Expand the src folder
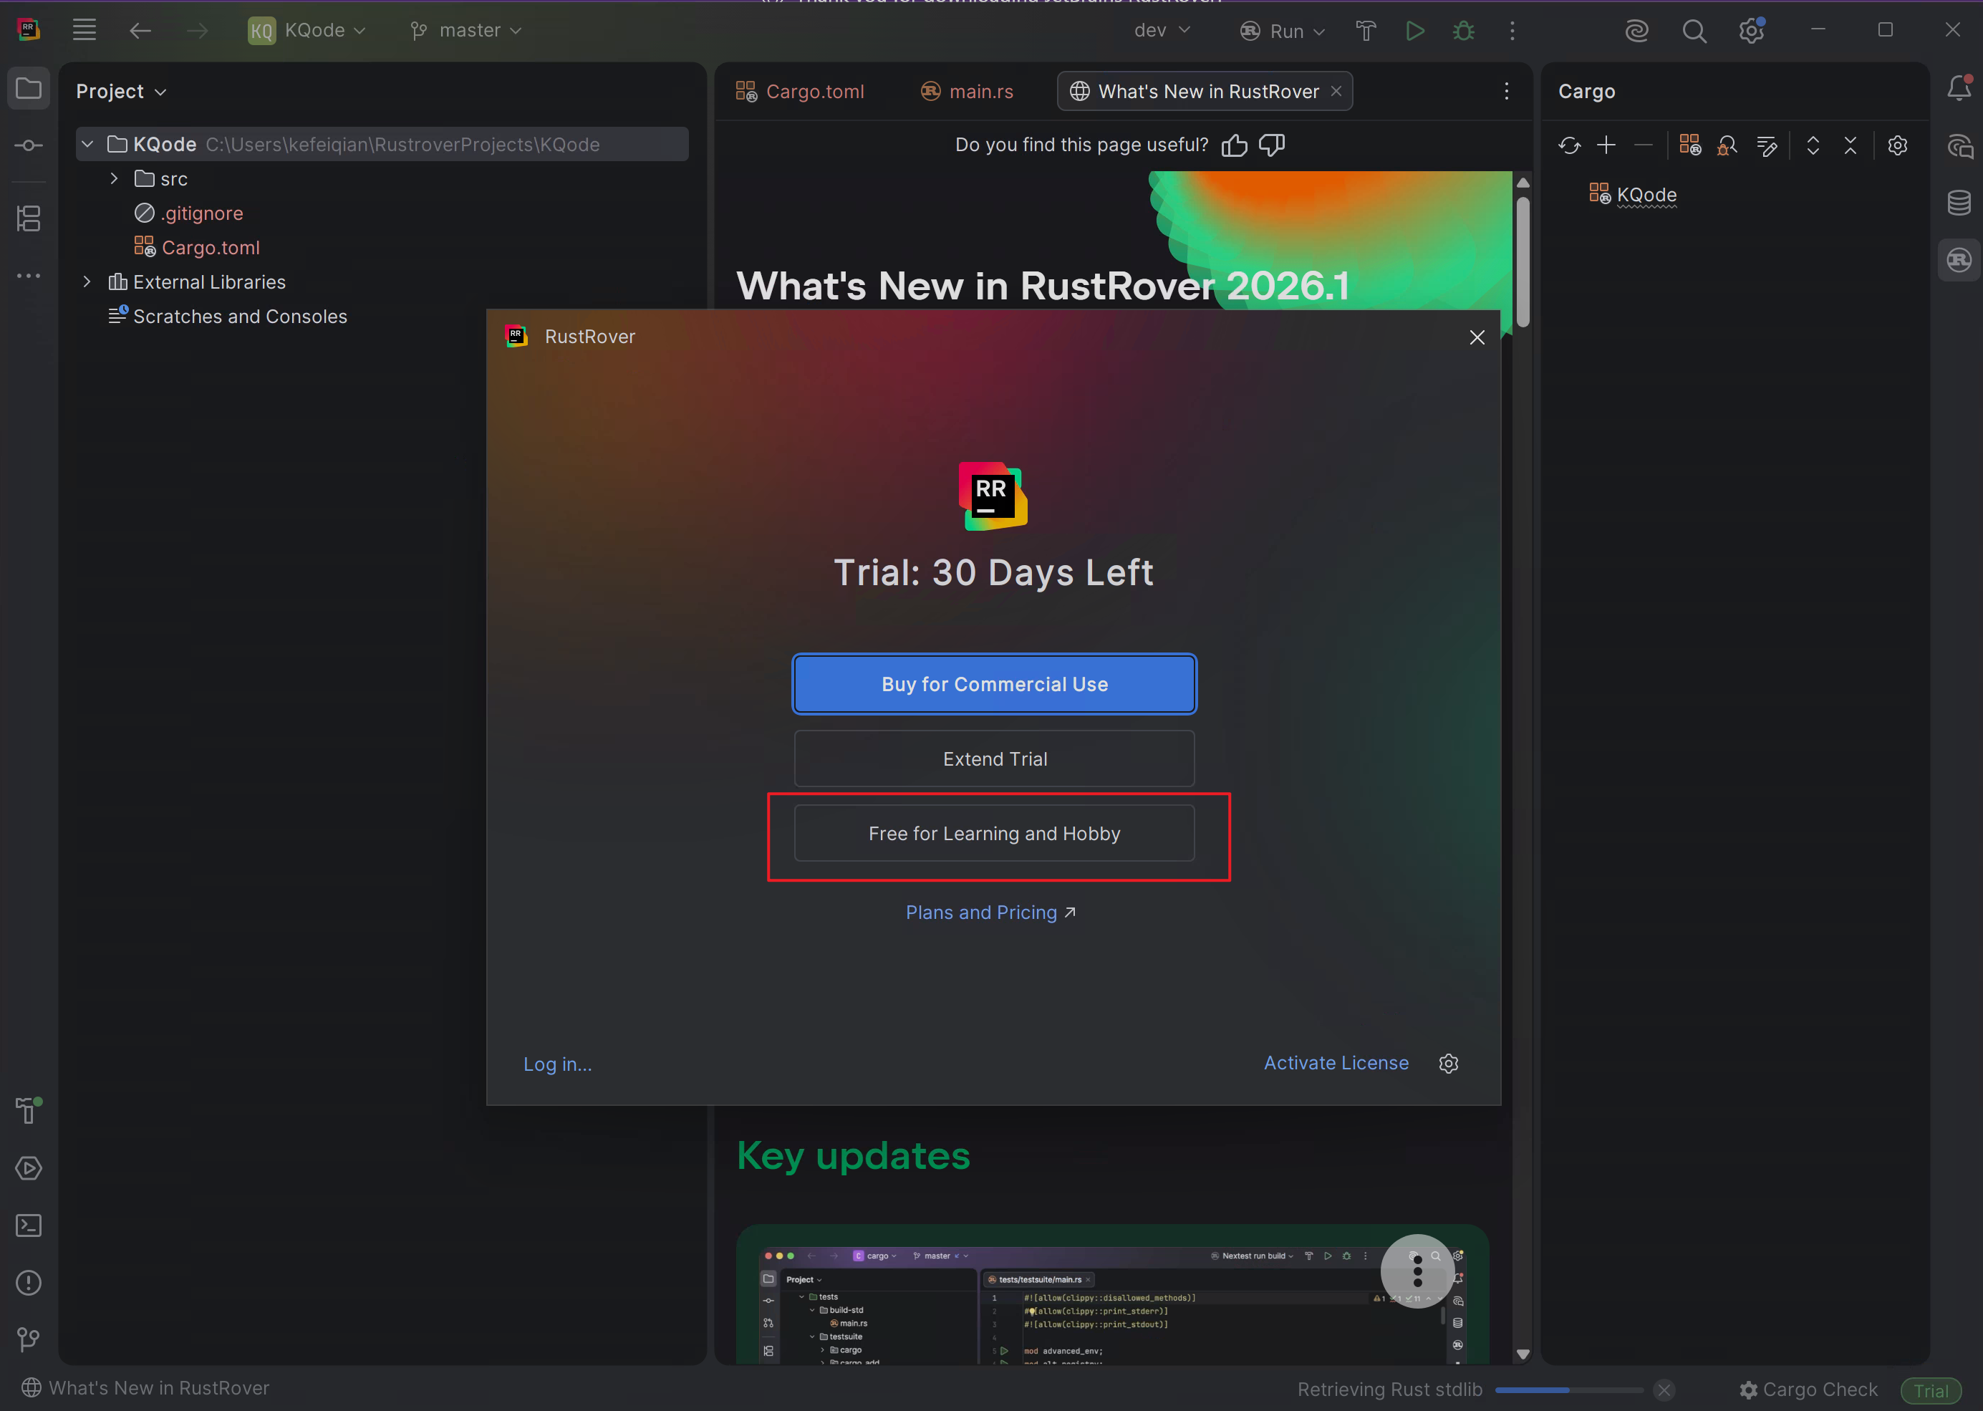1983x1411 pixels. pos(114,179)
